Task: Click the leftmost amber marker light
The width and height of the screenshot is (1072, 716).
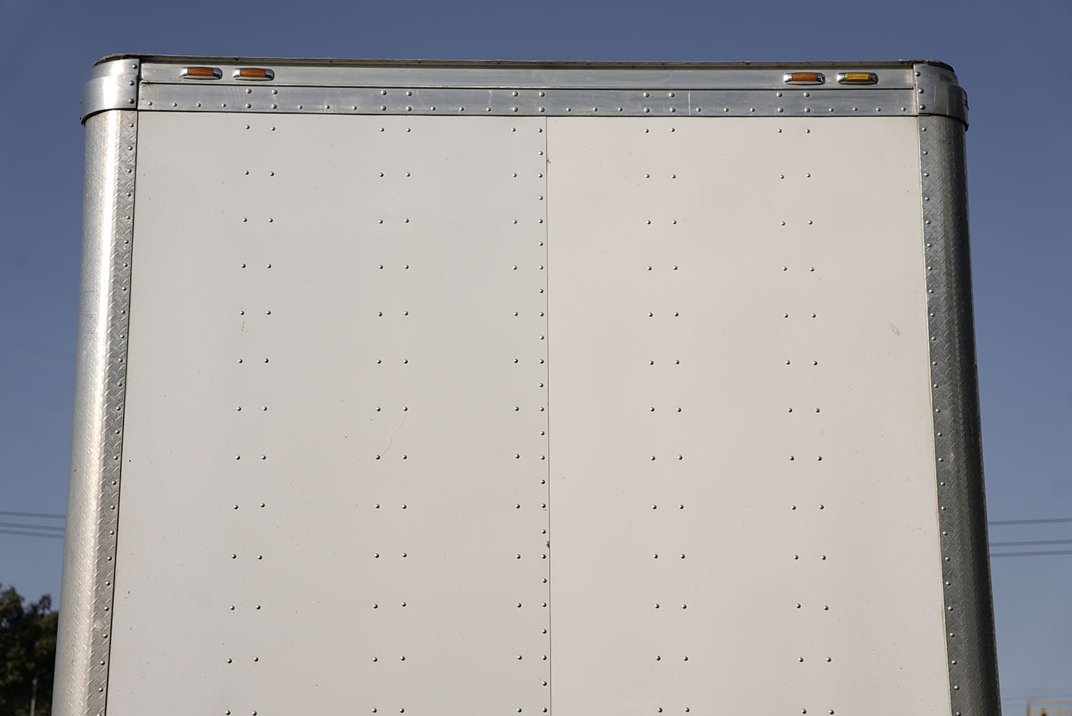Action: pos(201,74)
